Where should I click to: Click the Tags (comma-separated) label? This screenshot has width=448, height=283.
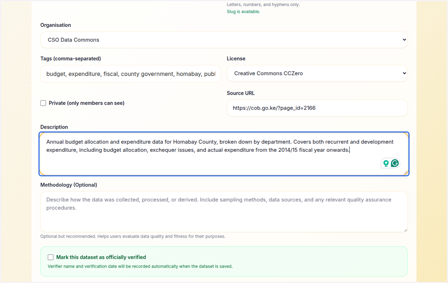[x=71, y=58]
